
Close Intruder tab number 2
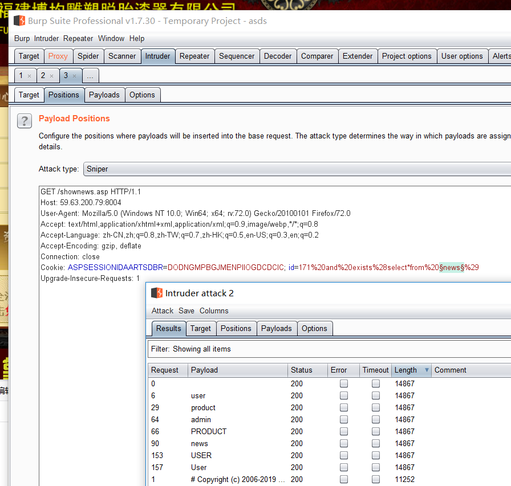51,76
